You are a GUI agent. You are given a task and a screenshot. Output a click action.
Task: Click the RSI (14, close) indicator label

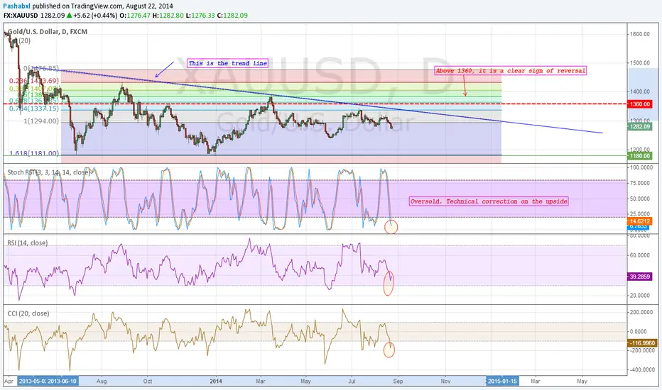click(28, 243)
